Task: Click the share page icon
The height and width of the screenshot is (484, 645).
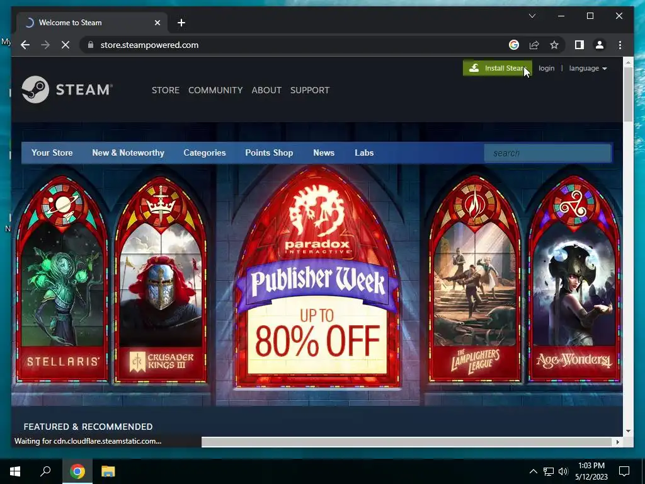Action: [x=534, y=45]
